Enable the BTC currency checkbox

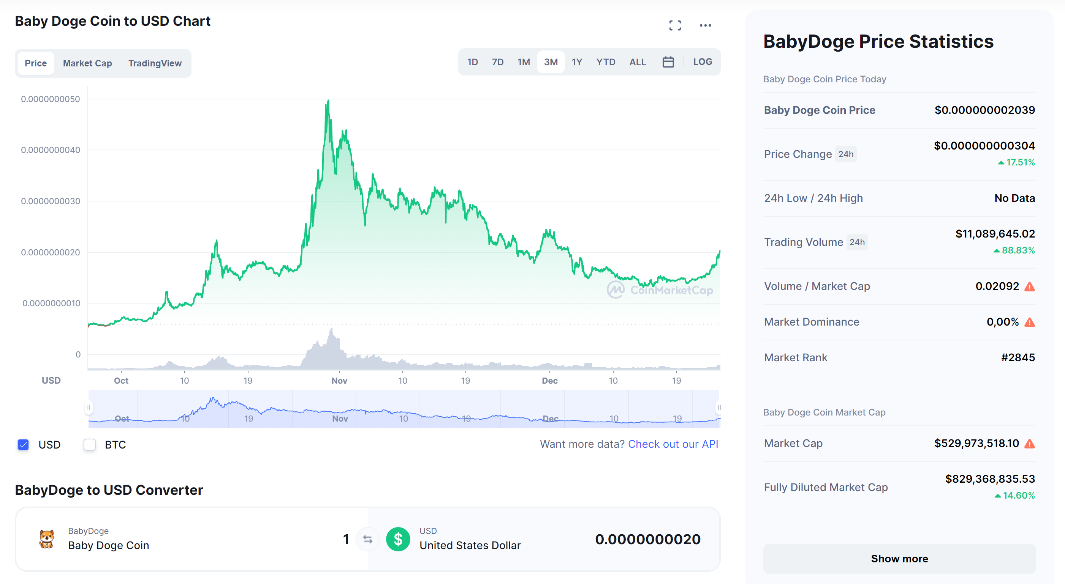tap(90, 445)
